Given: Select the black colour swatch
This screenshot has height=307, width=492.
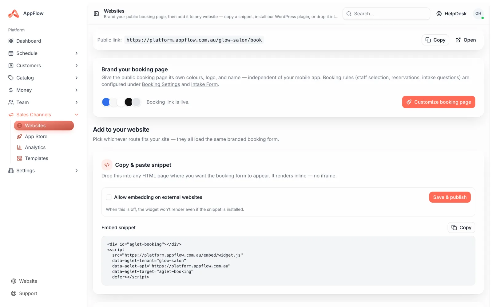Looking at the screenshot, I should click(129, 102).
